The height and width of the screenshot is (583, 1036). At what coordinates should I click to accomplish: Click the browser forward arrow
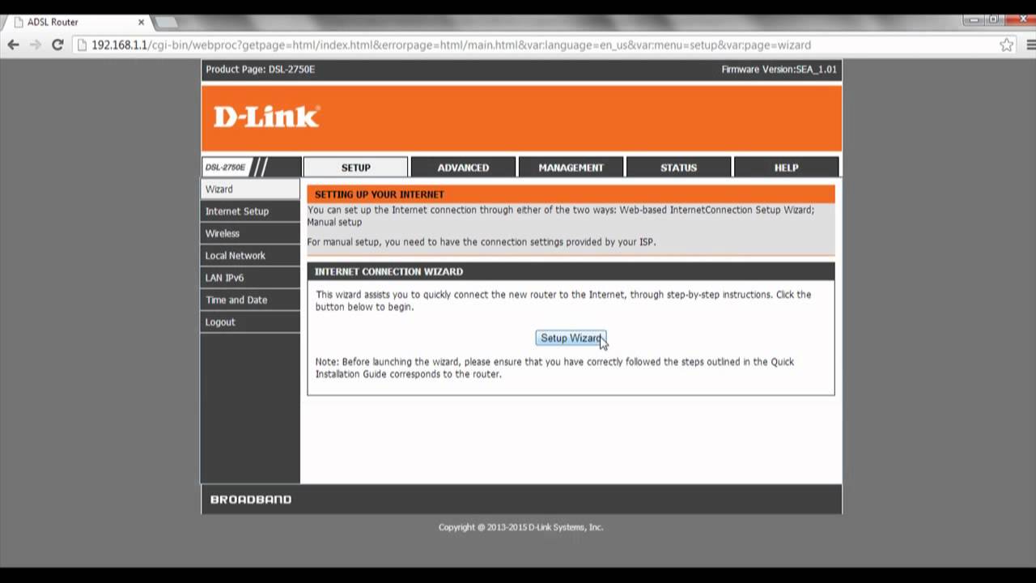[35, 45]
